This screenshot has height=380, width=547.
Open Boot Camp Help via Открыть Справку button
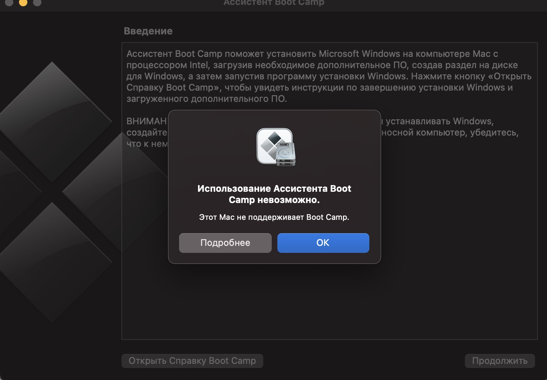[192, 361]
